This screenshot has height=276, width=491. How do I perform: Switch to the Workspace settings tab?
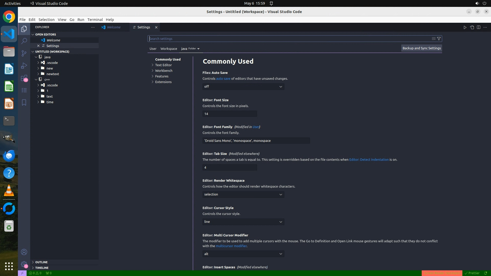(169, 49)
